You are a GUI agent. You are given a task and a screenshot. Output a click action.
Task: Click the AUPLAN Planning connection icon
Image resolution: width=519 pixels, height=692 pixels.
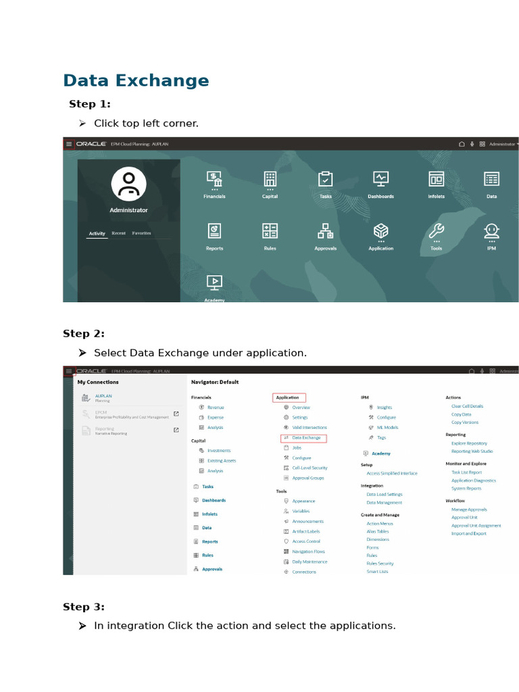pyautogui.click(x=86, y=398)
